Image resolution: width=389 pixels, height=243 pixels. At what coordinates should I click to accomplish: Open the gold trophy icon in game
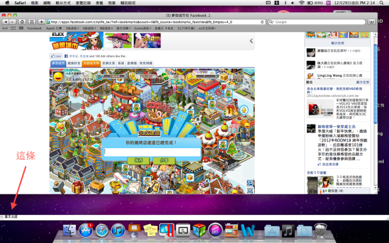coord(115,187)
